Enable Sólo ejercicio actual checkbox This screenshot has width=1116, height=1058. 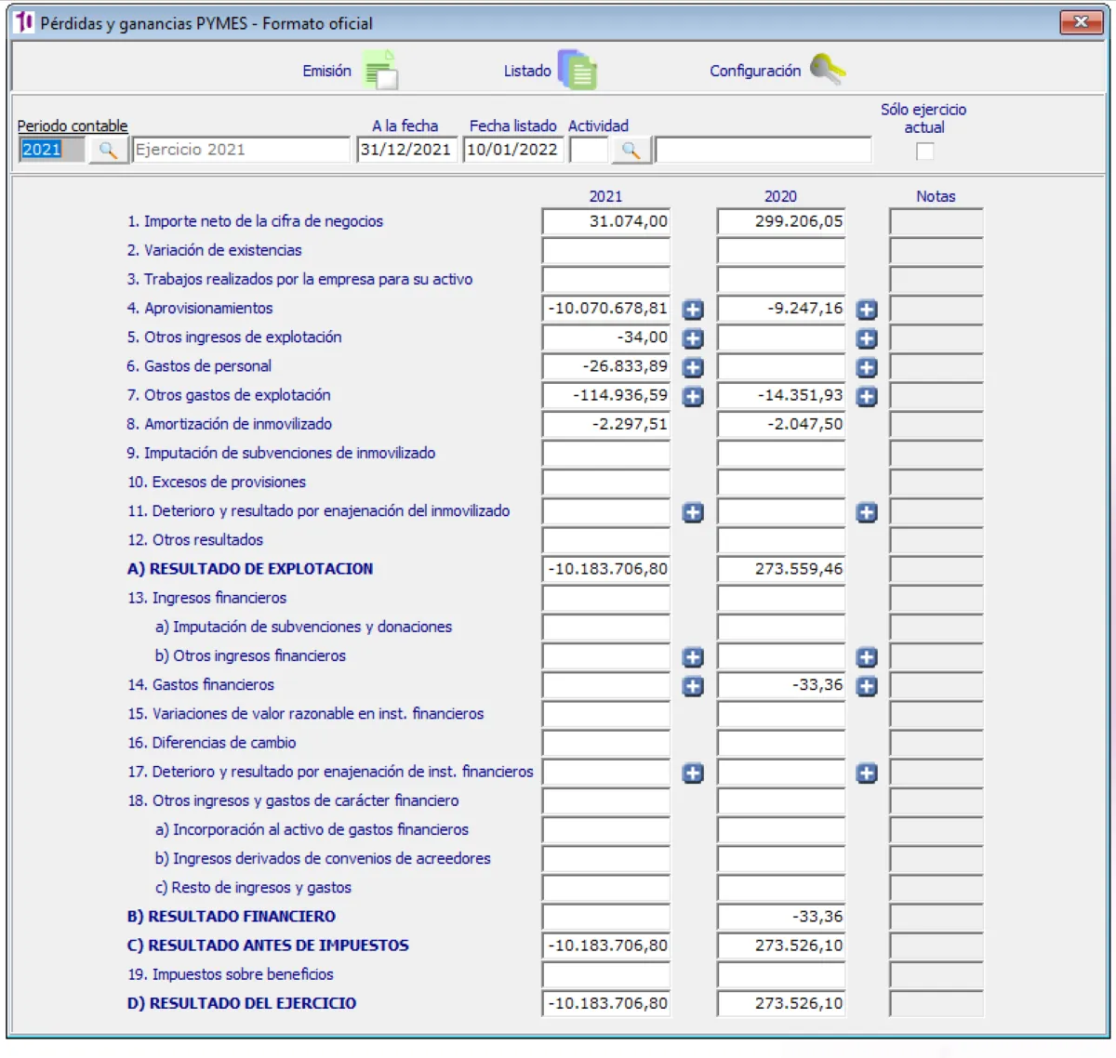pos(924,151)
